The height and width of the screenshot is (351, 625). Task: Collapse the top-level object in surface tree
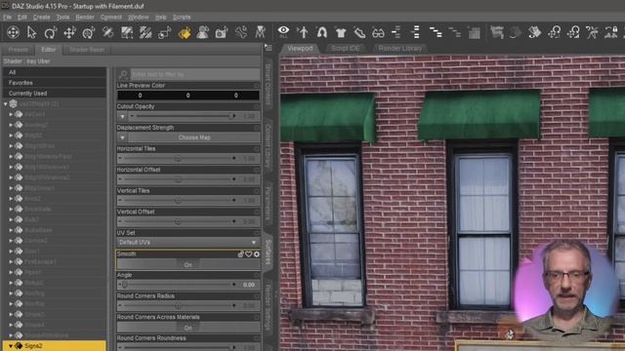pyautogui.click(x=6, y=104)
